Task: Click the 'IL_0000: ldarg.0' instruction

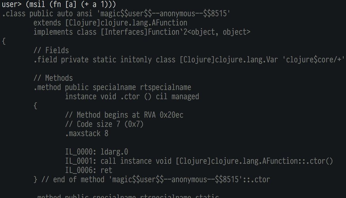Action: (x=97, y=152)
